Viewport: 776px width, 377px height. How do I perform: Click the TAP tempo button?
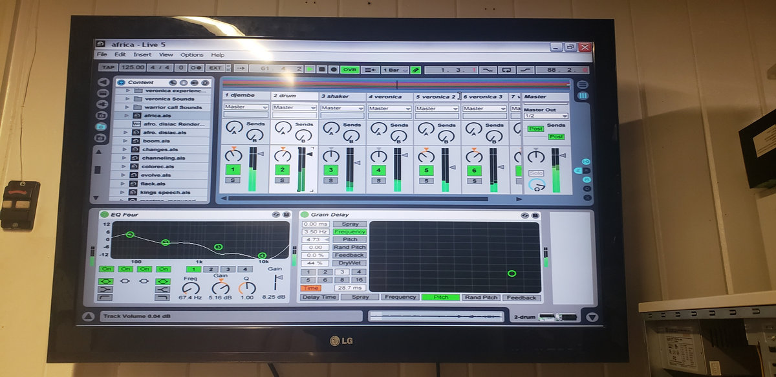pyautogui.click(x=108, y=67)
